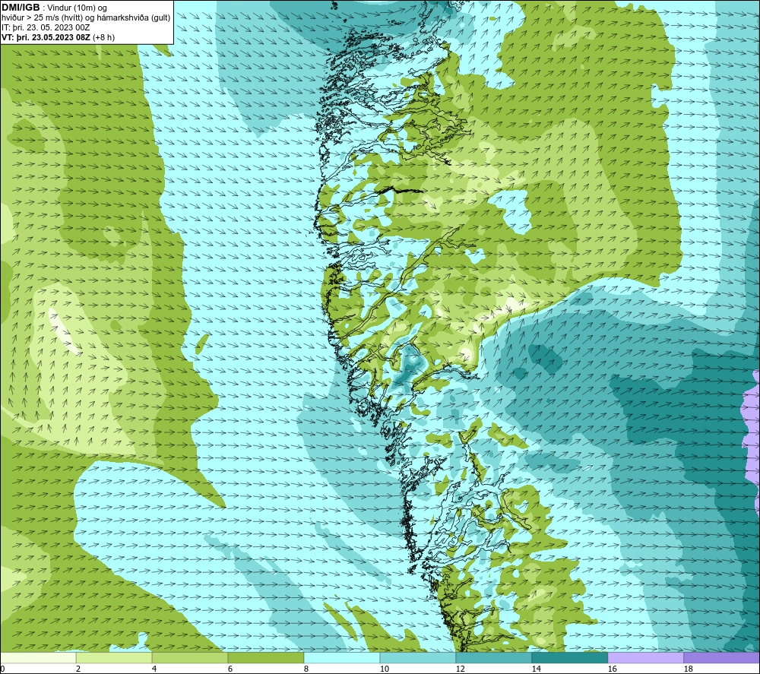The height and width of the screenshot is (674, 760).
Task: Click the 'hviður > 25 m/s (hvítt)' text line
Action: click(85, 18)
